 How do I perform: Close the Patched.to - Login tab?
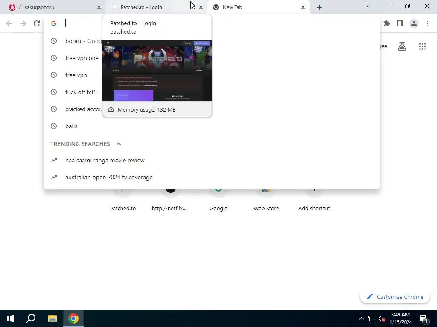(201, 7)
